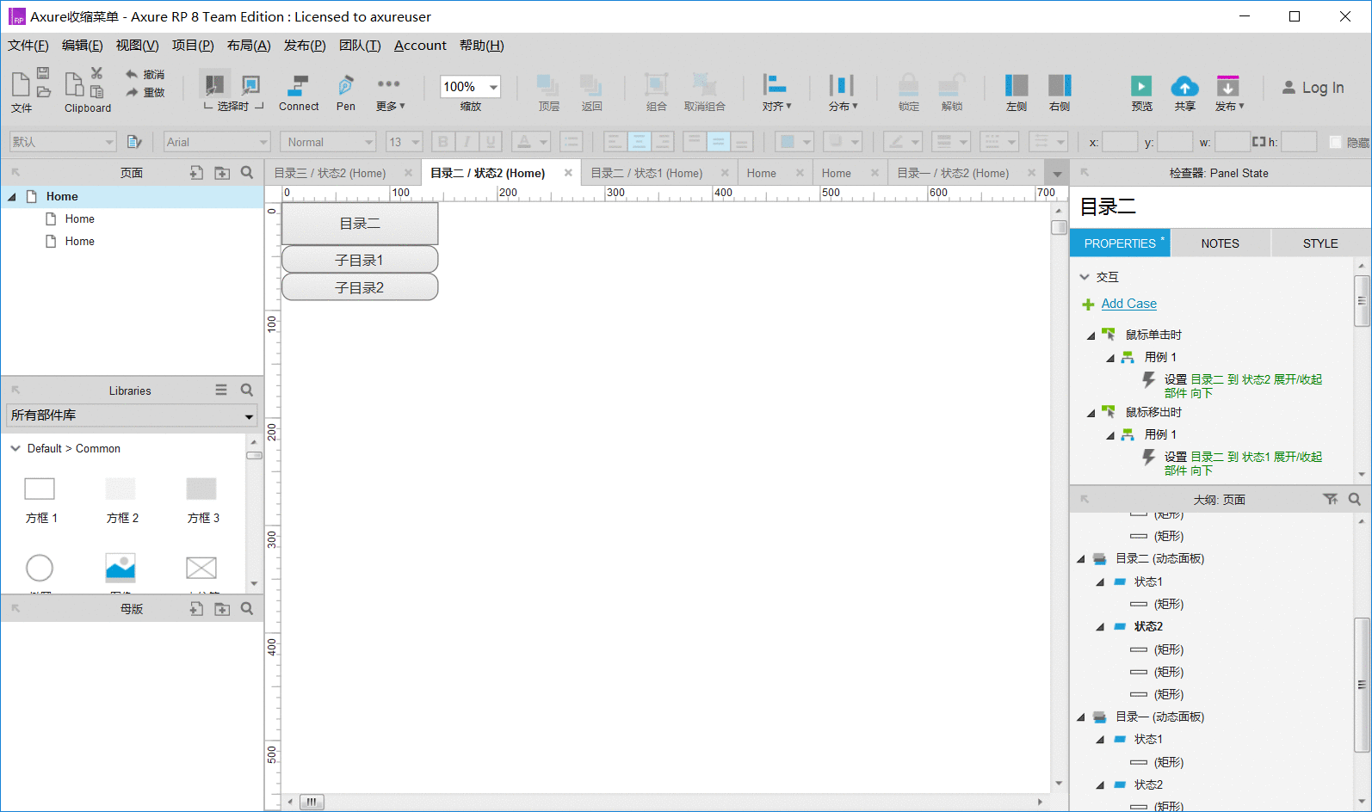Click the 撤消 undo icon
This screenshot has height=812, width=1372.
[x=132, y=75]
